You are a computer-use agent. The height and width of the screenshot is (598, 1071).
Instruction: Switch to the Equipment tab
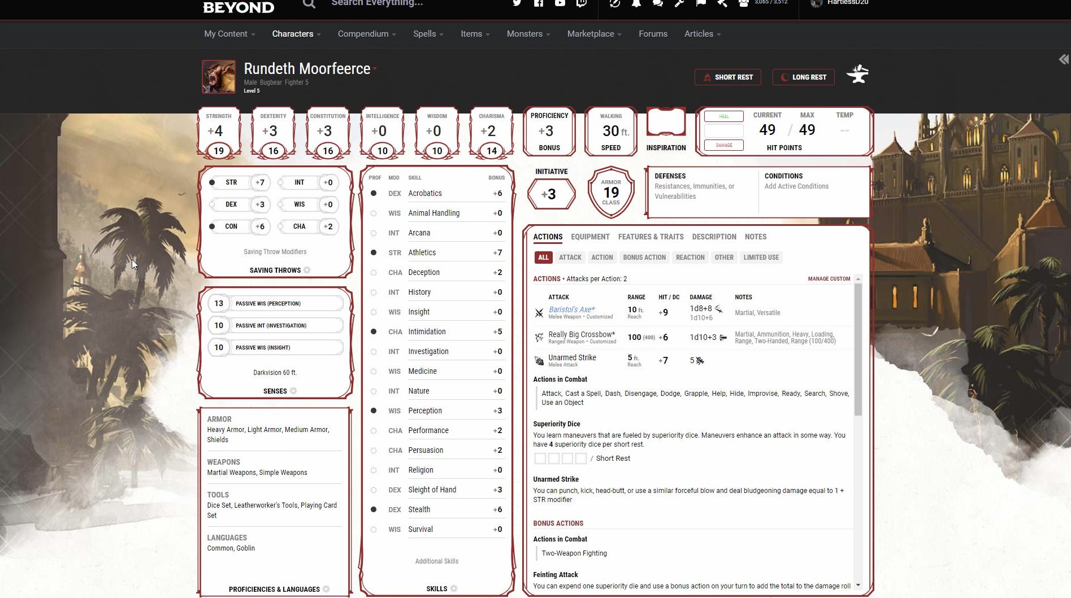click(x=590, y=237)
